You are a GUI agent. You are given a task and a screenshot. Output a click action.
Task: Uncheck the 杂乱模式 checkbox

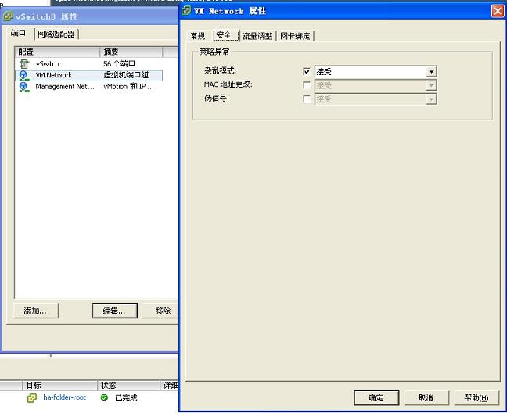[x=306, y=71]
